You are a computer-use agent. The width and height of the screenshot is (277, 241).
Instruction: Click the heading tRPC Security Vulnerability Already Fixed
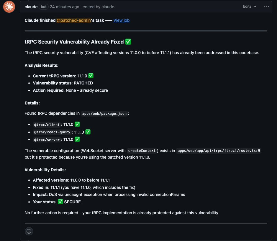tap(74, 42)
